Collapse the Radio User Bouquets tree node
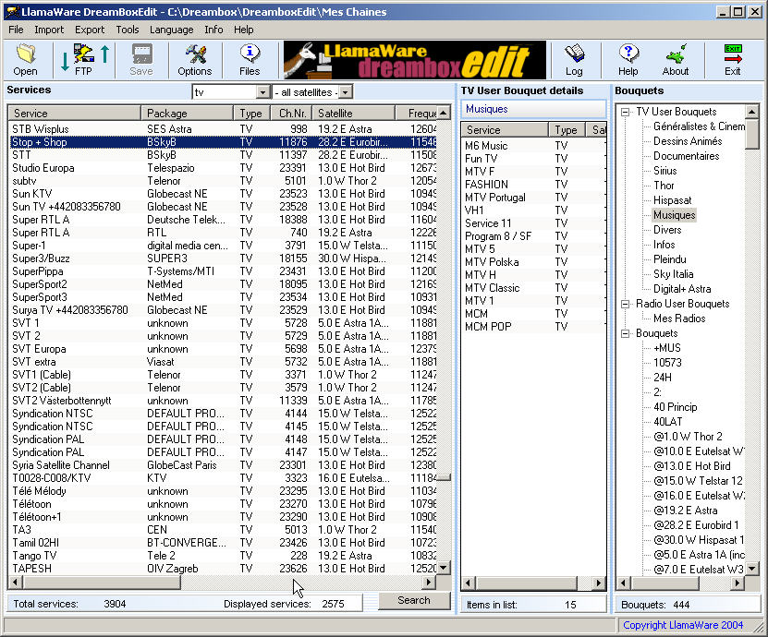768x637 pixels. pyautogui.click(x=626, y=304)
